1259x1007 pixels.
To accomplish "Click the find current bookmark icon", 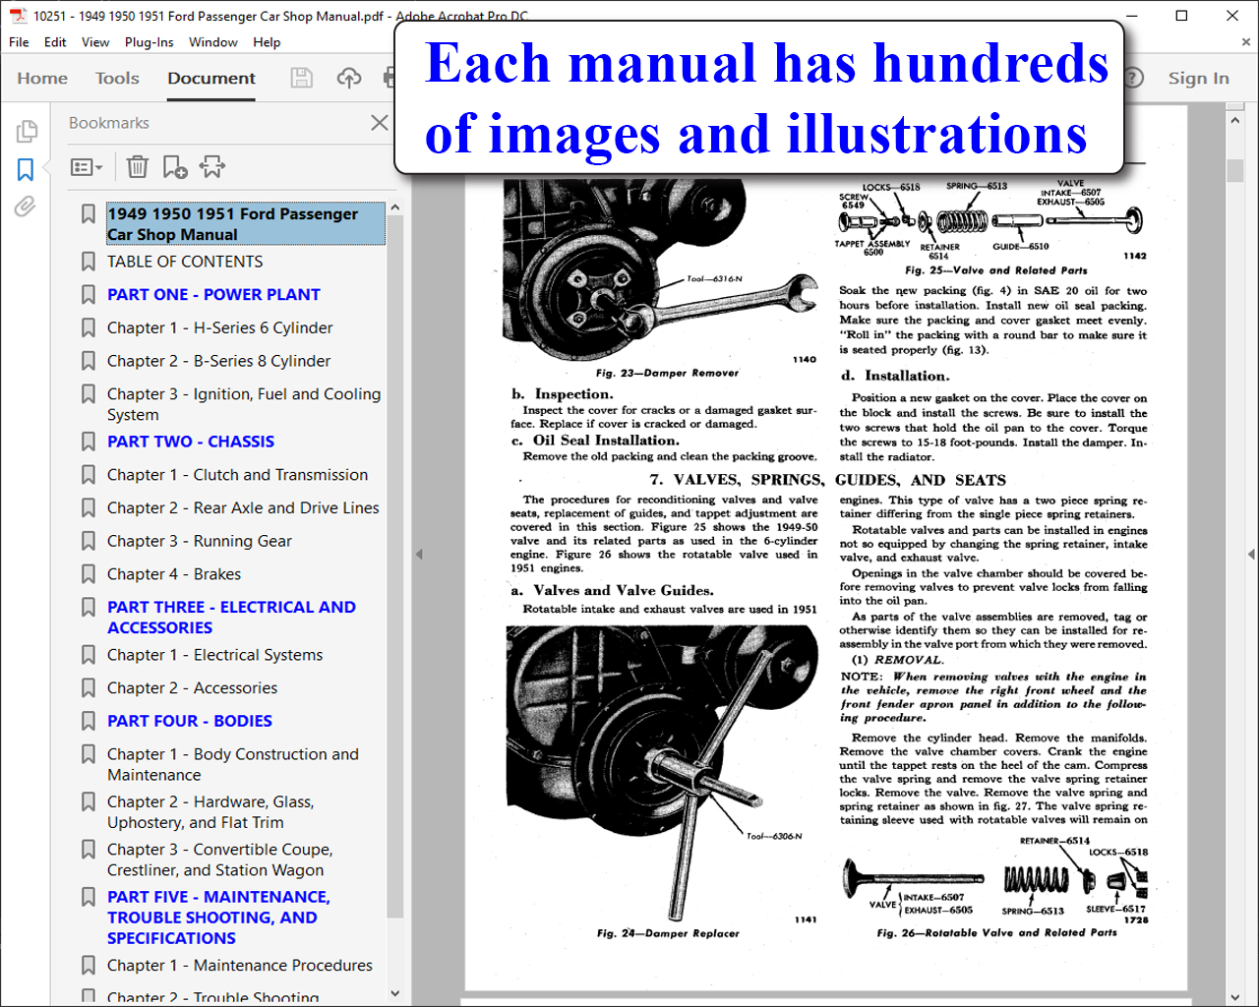I will 212,167.
